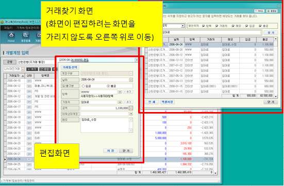Click the calculator icon beside the 금액 amount
284x186 pixels.
pos(131,108)
